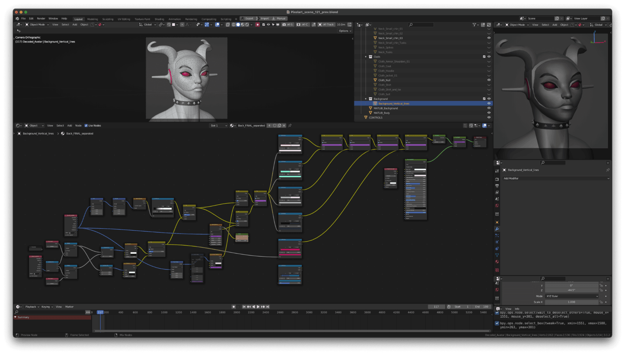Toggle visibility of CONTROLS collection

[489, 118]
